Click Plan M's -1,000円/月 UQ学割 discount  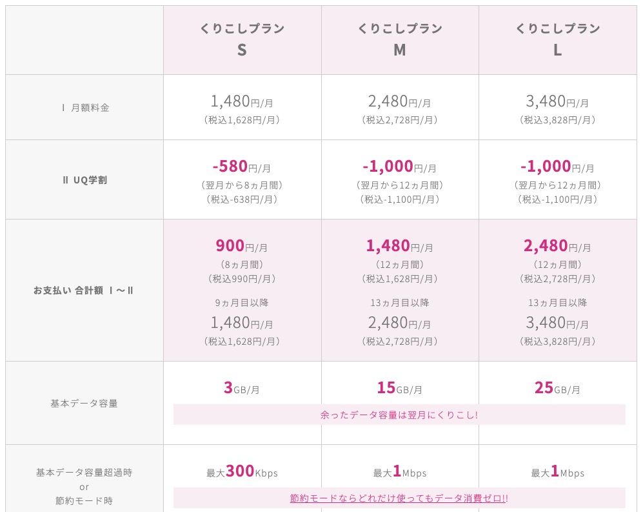(x=400, y=167)
